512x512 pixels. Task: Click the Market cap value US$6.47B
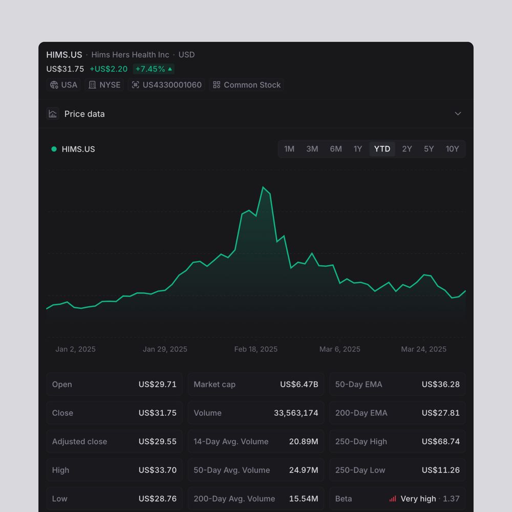299,385
